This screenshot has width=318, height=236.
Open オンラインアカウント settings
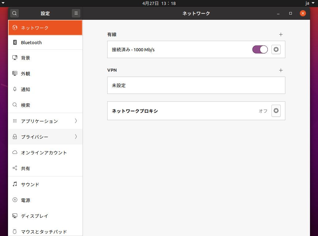pyautogui.click(x=45, y=153)
